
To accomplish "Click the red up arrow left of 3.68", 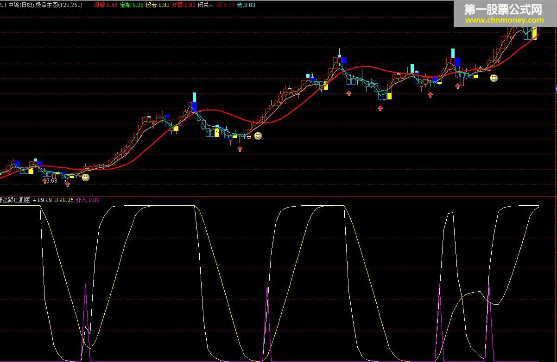I will 44,181.
